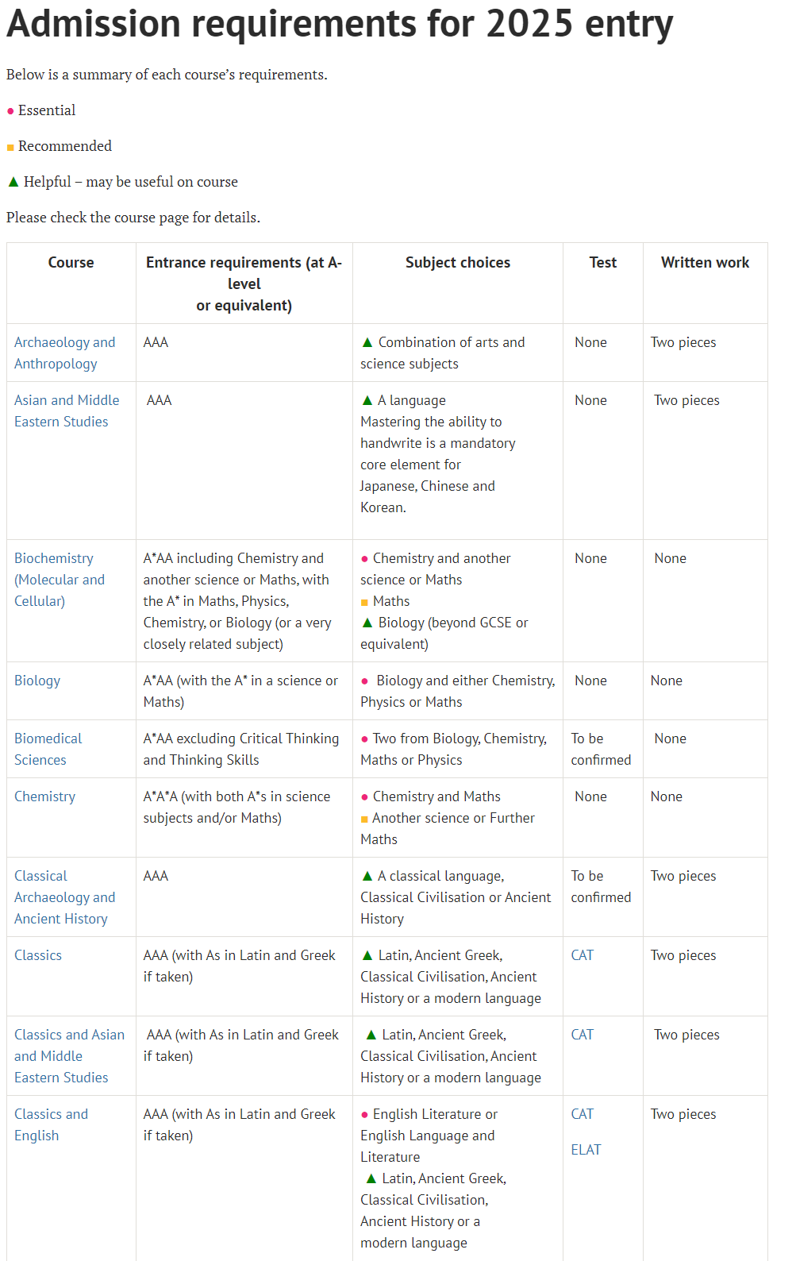Open the Biomedical Sciences course link
This screenshot has height=1261, width=796.
click(48, 749)
